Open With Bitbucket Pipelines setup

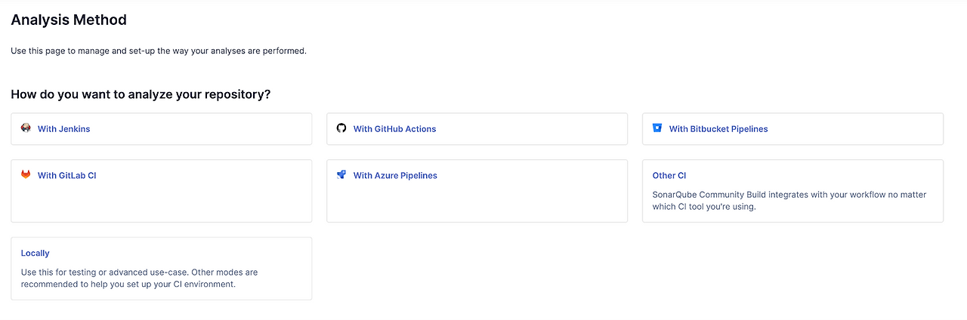[x=718, y=129]
